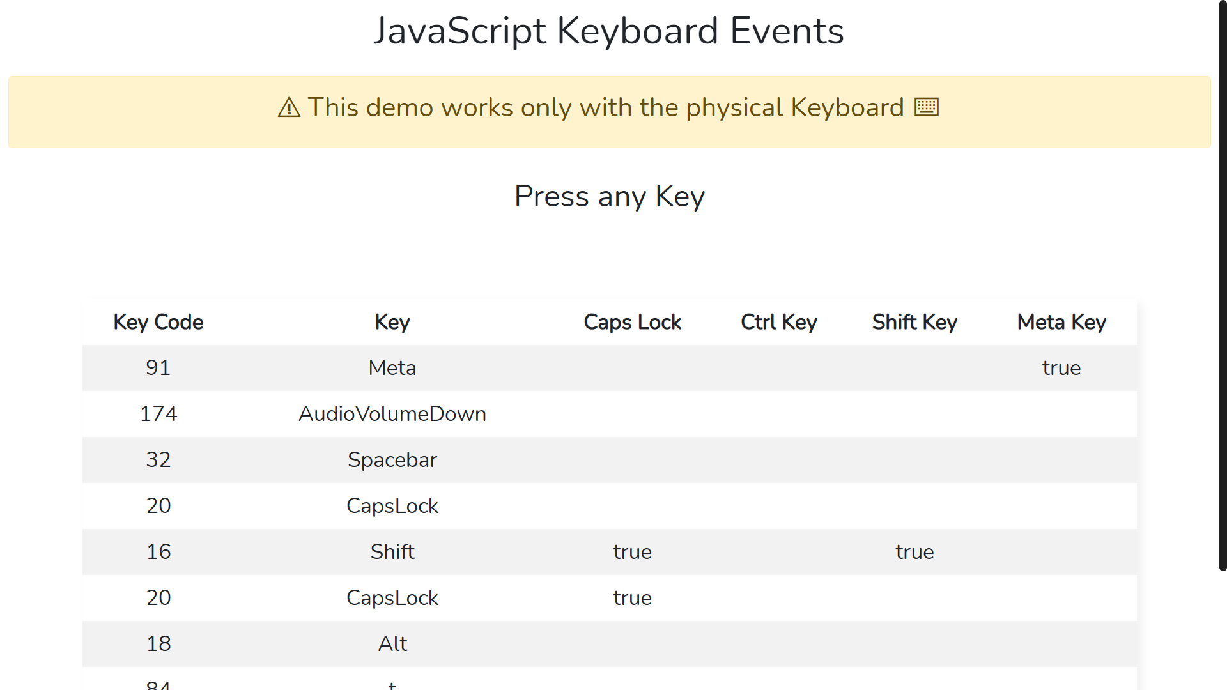Viewport: 1227px width, 690px height.
Task: Click true under Meta Key column
Action: [1061, 368]
